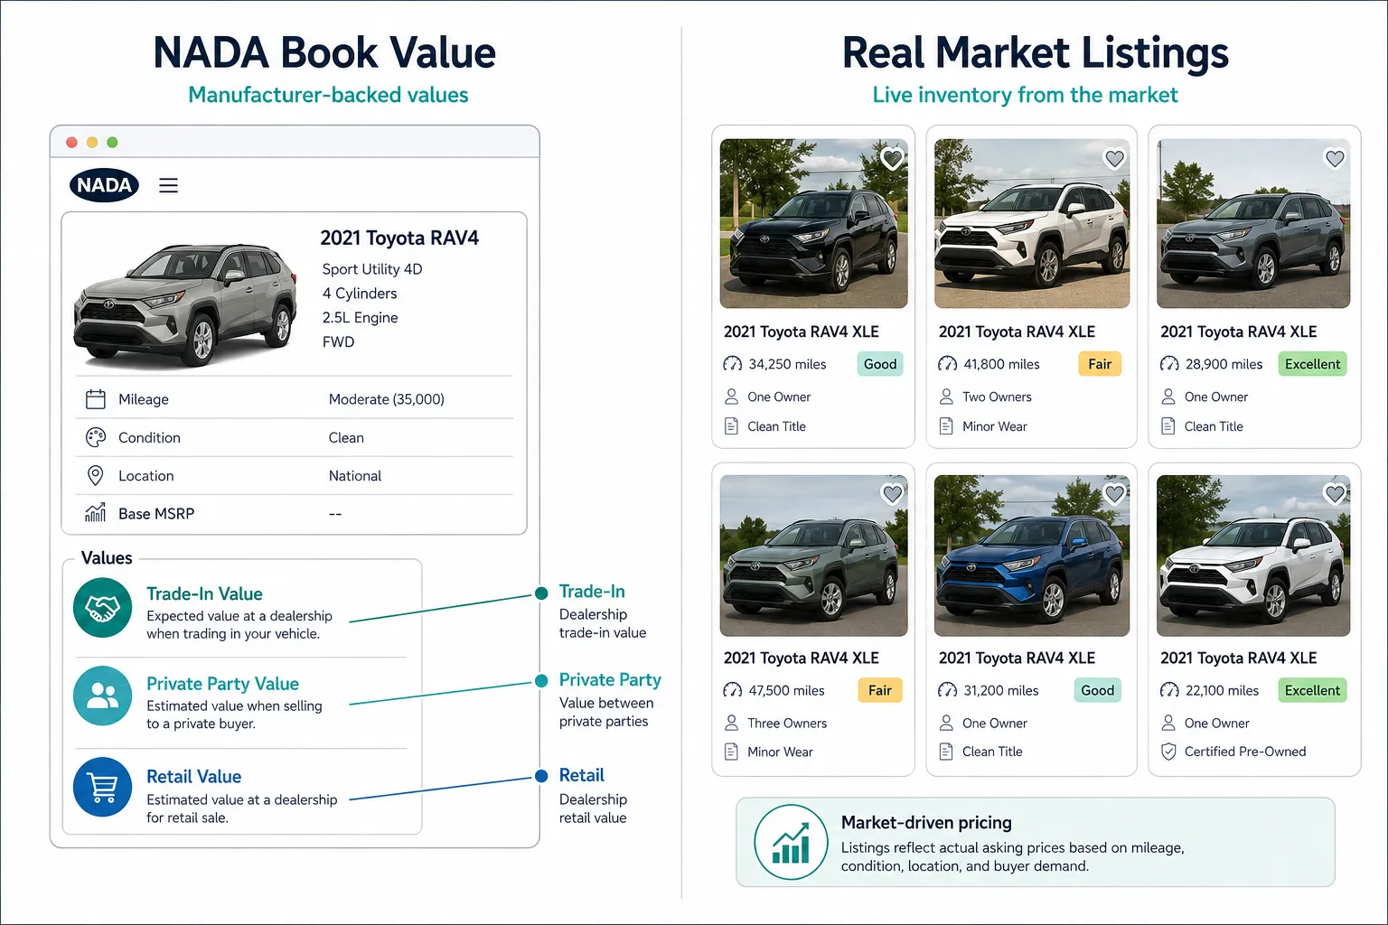Open the green RAV4 photo in the 47,500 miles card

click(x=813, y=556)
